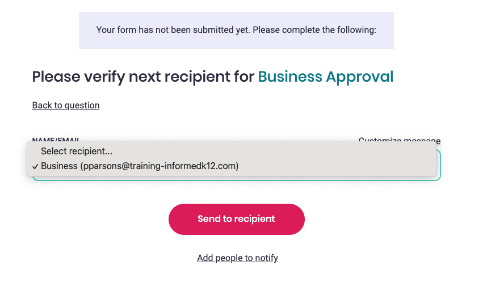Click the word "Business" in the recipient option
The height and width of the screenshot is (286, 487).
coord(59,166)
